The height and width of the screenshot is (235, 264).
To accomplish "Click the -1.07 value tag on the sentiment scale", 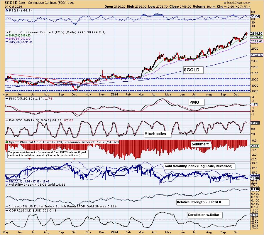I will (255, 146).
